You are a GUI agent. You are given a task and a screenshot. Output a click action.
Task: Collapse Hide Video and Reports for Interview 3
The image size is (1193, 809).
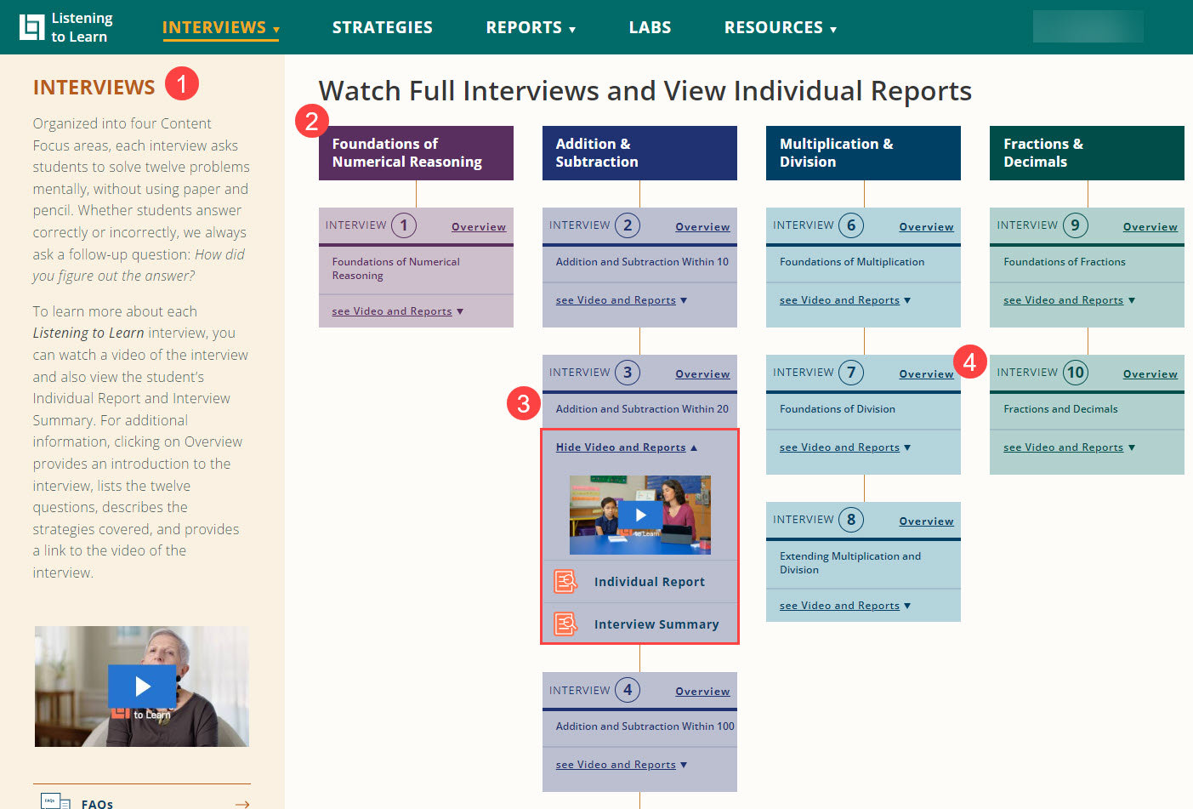[x=620, y=447]
